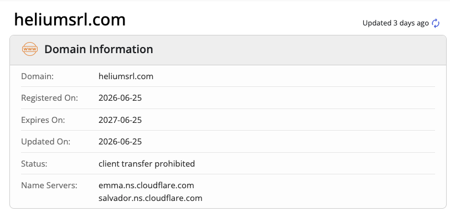Click the Domain: field label
Viewport: 450px width, 217px height.
37,76
